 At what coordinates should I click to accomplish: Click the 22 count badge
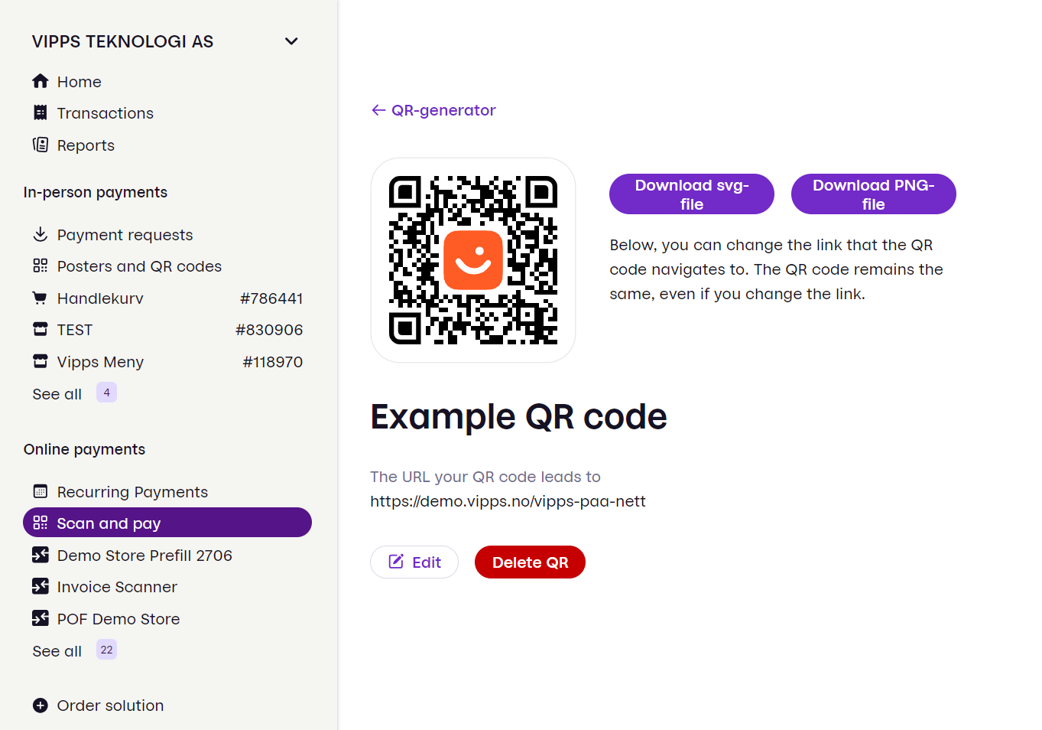[x=106, y=650]
